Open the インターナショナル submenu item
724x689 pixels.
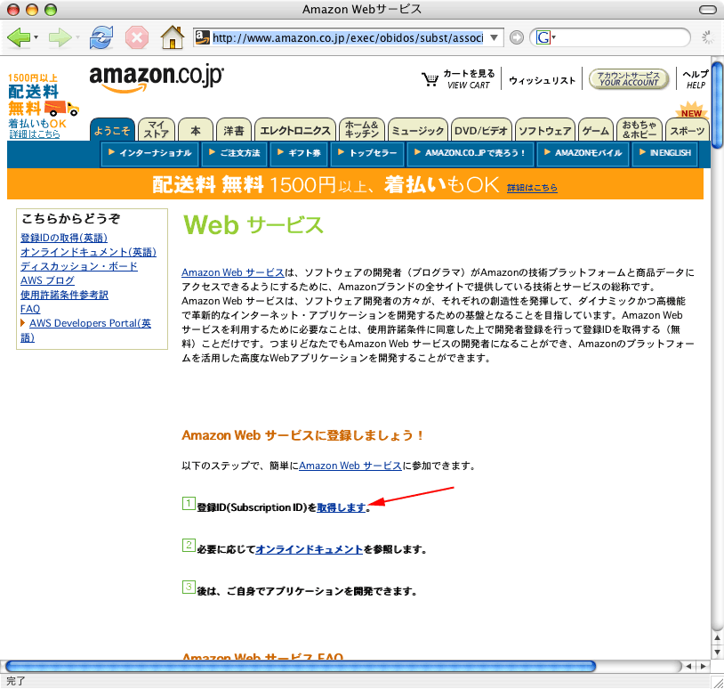click(149, 153)
